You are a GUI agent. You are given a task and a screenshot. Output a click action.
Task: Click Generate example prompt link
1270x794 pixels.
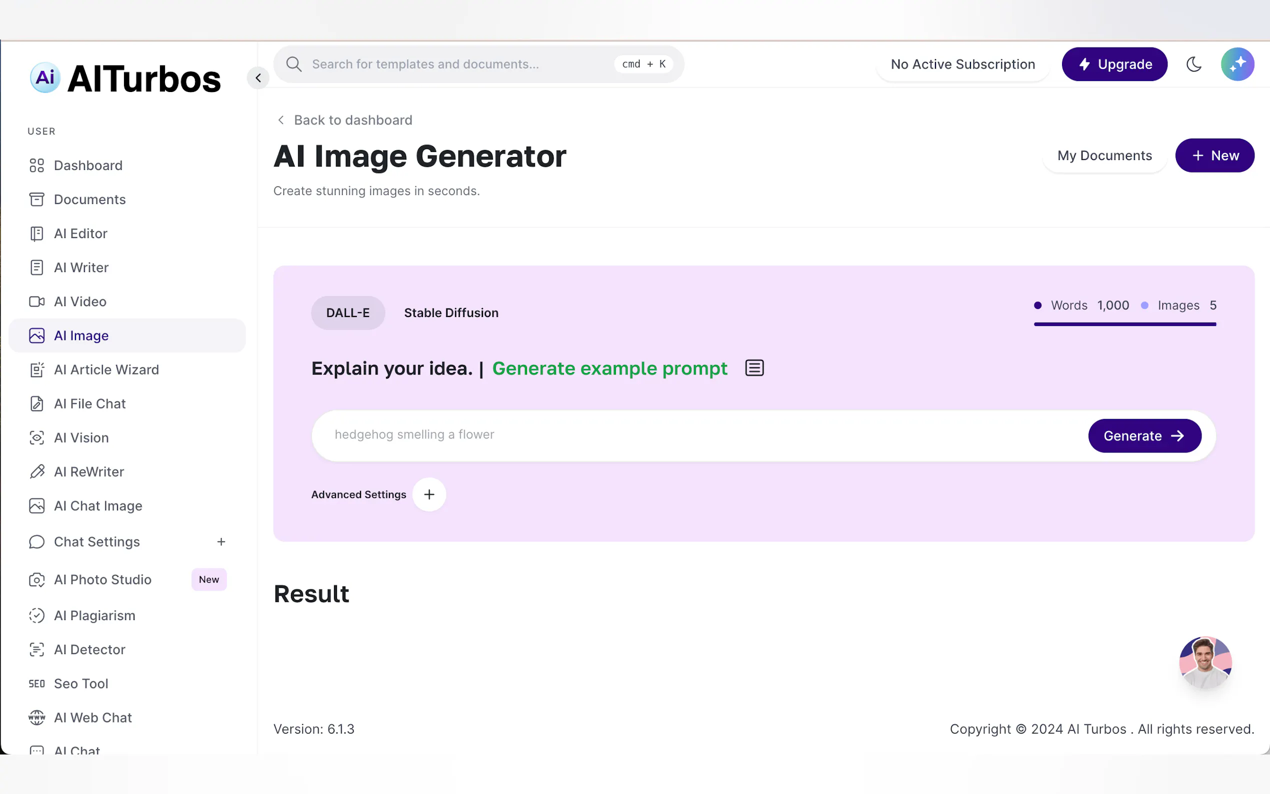(609, 368)
